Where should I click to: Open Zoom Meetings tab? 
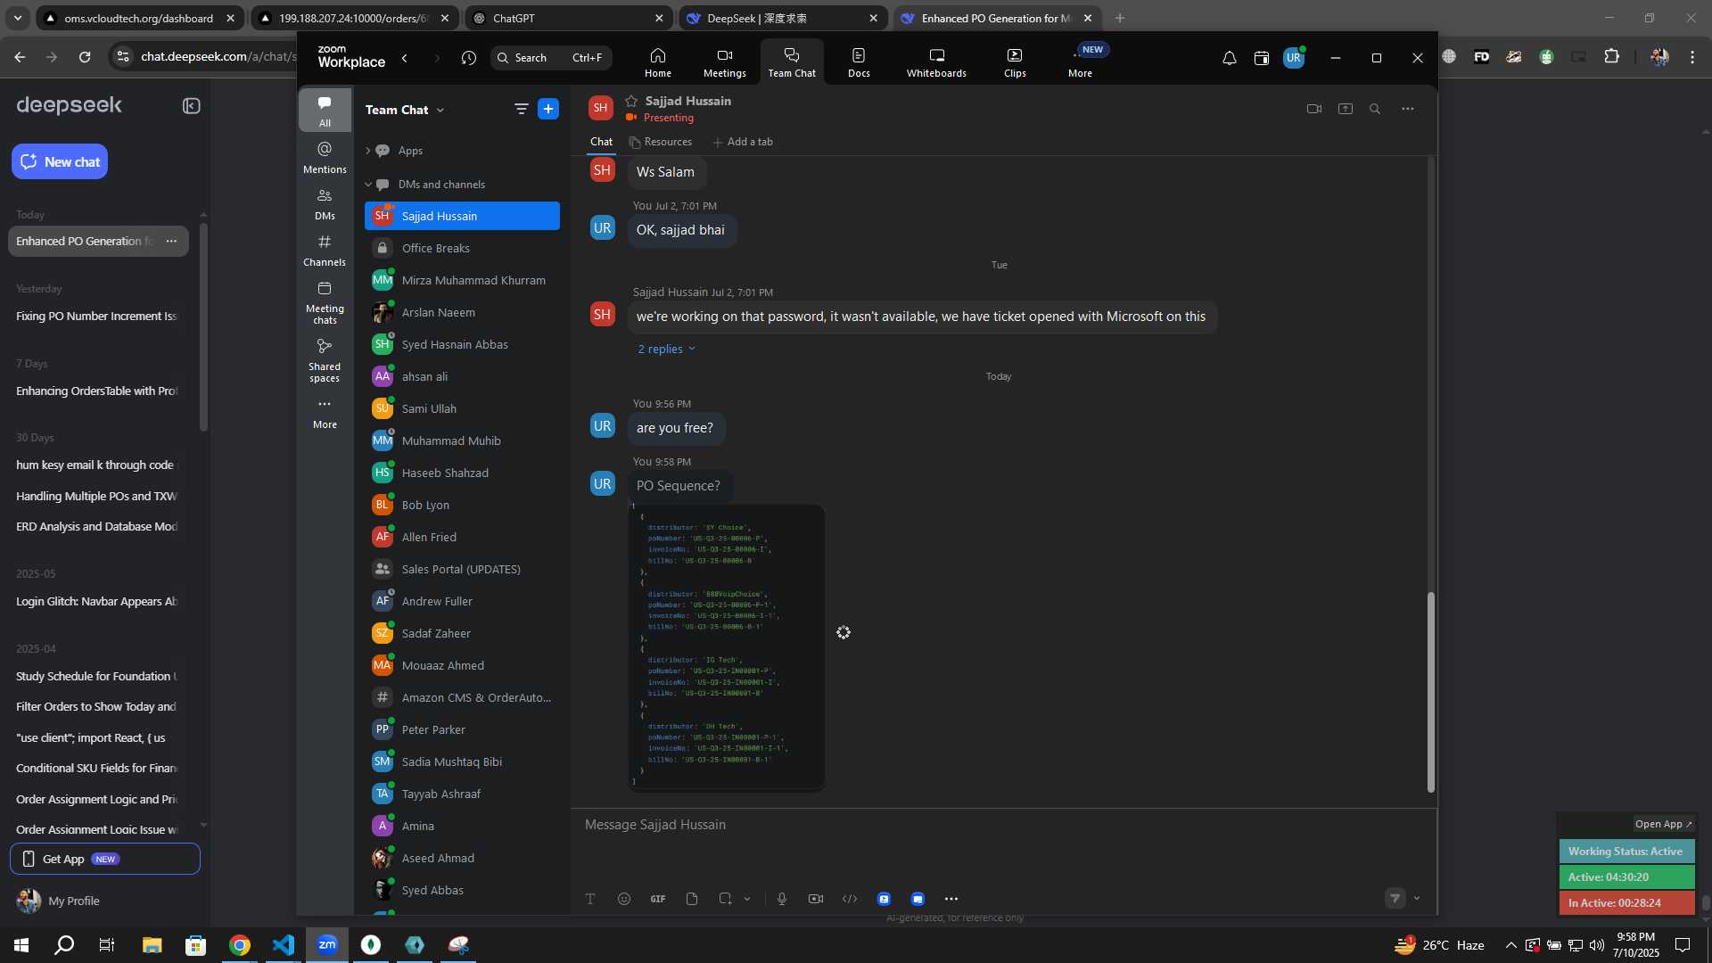click(x=724, y=62)
